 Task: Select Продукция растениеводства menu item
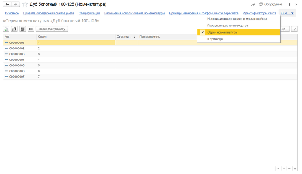tap(239, 26)
